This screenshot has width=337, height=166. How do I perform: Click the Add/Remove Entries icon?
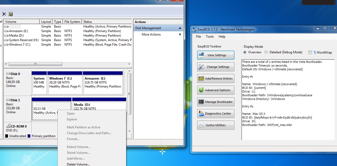pos(201,78)
